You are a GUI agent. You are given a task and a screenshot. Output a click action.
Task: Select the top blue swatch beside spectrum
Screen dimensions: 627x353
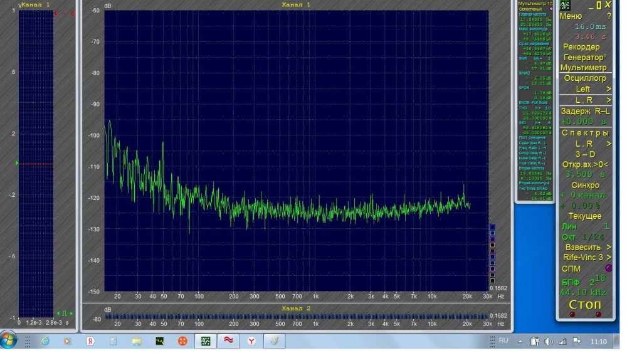492,227
